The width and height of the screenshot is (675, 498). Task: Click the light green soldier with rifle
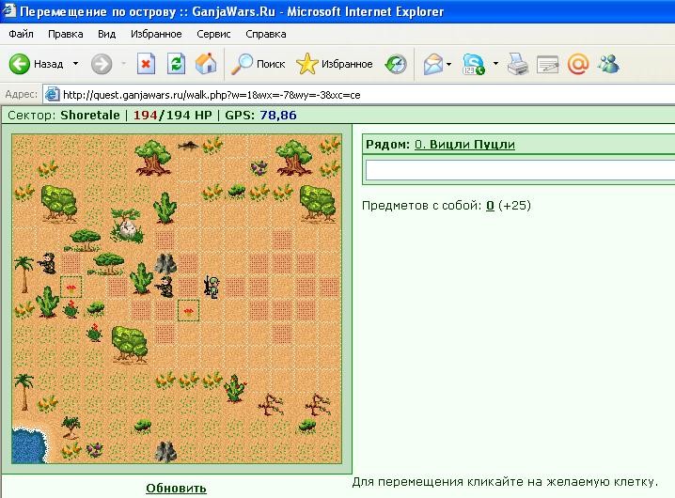212,287
